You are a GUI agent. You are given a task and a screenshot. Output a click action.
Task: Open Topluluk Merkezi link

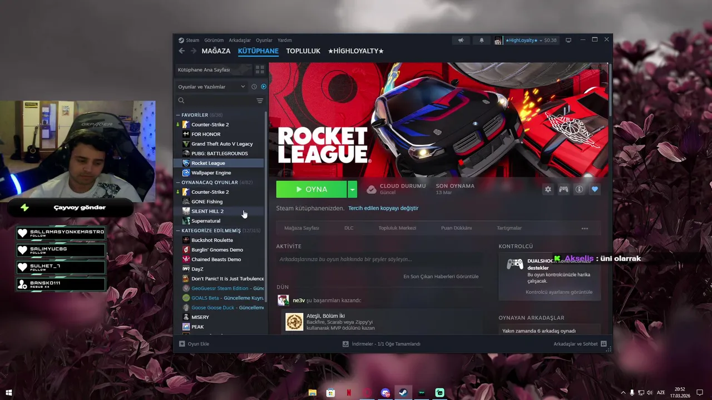coord(397,228)
